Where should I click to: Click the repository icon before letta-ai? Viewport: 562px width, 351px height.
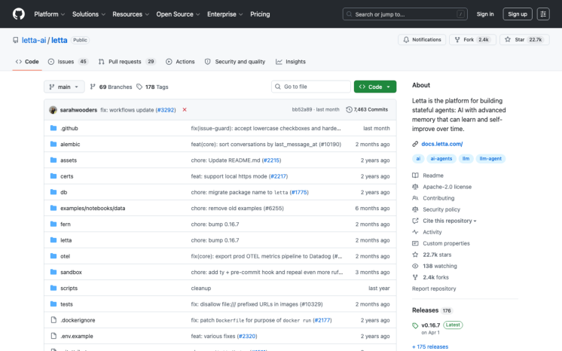pos(15,40)
